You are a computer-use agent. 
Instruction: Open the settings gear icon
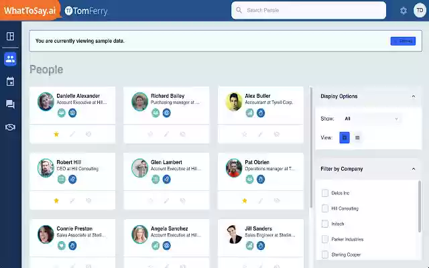[404, 11]
